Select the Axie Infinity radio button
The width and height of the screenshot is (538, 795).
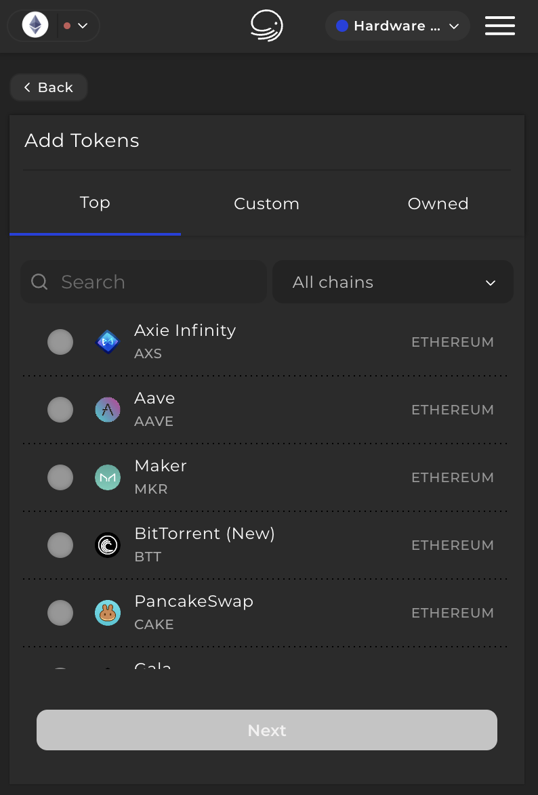click(x=60, y=342)
